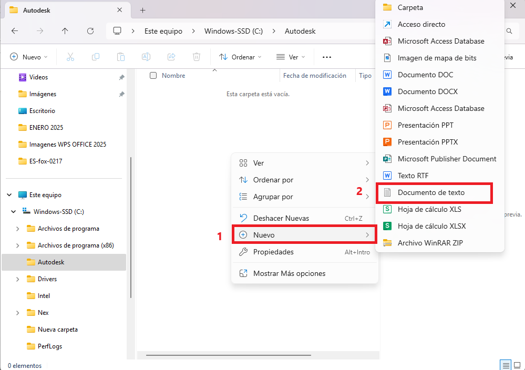Click the Nuevo button in toolbar

pos(28,57)
